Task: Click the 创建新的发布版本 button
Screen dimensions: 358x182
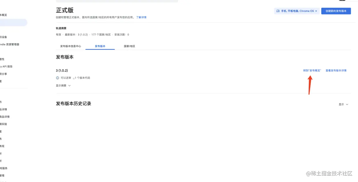Action: tap(336, 11)
